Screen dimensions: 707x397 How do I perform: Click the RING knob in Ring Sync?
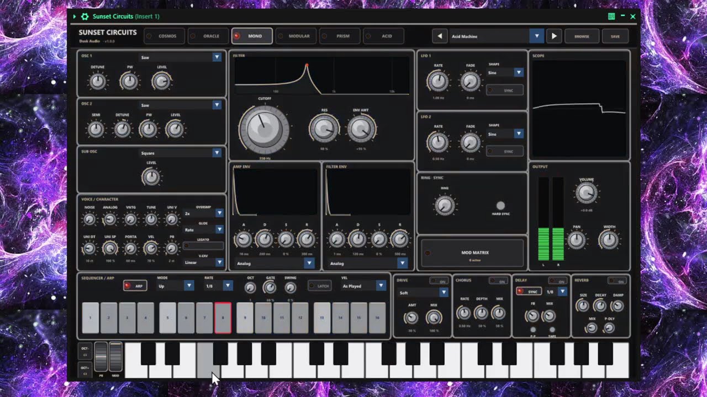tap(445, 206)
